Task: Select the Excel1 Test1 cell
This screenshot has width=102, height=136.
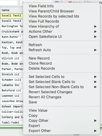Action: coord(12,16)
